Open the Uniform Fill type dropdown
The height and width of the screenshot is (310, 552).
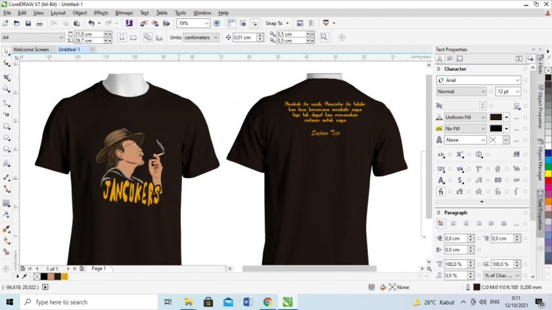(x=483, y=117)
